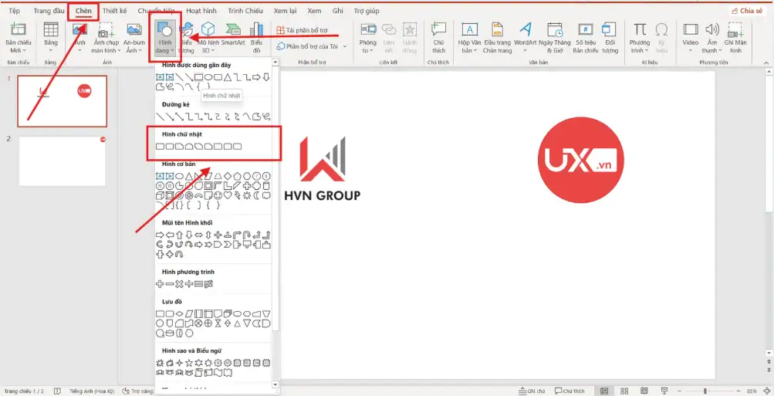The height and width of the screenshot is (396, 774).
Task: Insert a Hộp Văn bản text box
Action: (469, 38)
